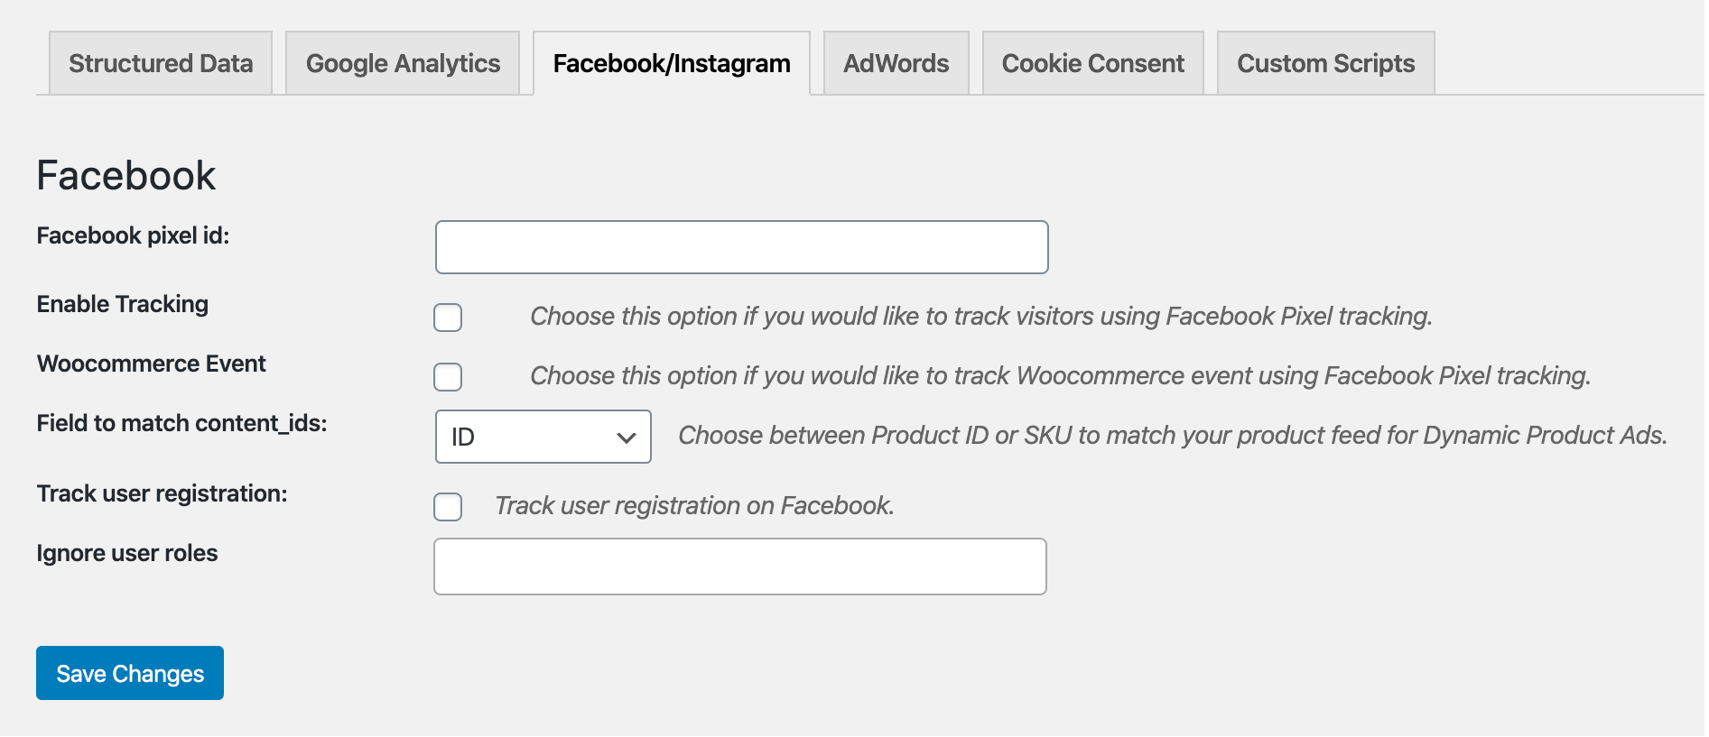Click the Facebook pixel id text field
This screenshot has height=737, width=1709.
tap(741, 247)
